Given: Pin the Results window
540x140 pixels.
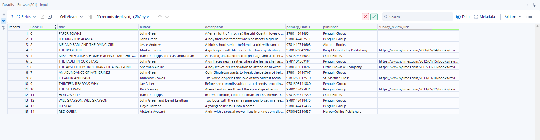Looking at the screenshot, I should click(x=534, y=5).
